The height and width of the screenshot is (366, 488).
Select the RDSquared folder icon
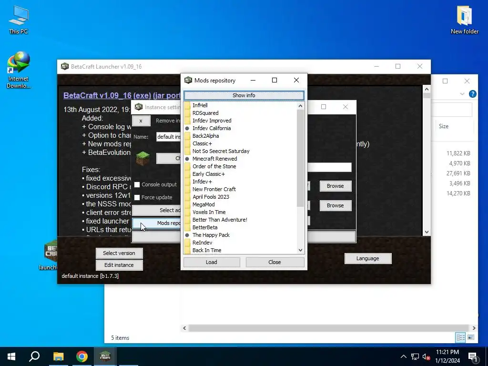[x=187, y=113]
